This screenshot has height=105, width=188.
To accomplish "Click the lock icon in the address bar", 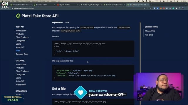I will point(12,8).
